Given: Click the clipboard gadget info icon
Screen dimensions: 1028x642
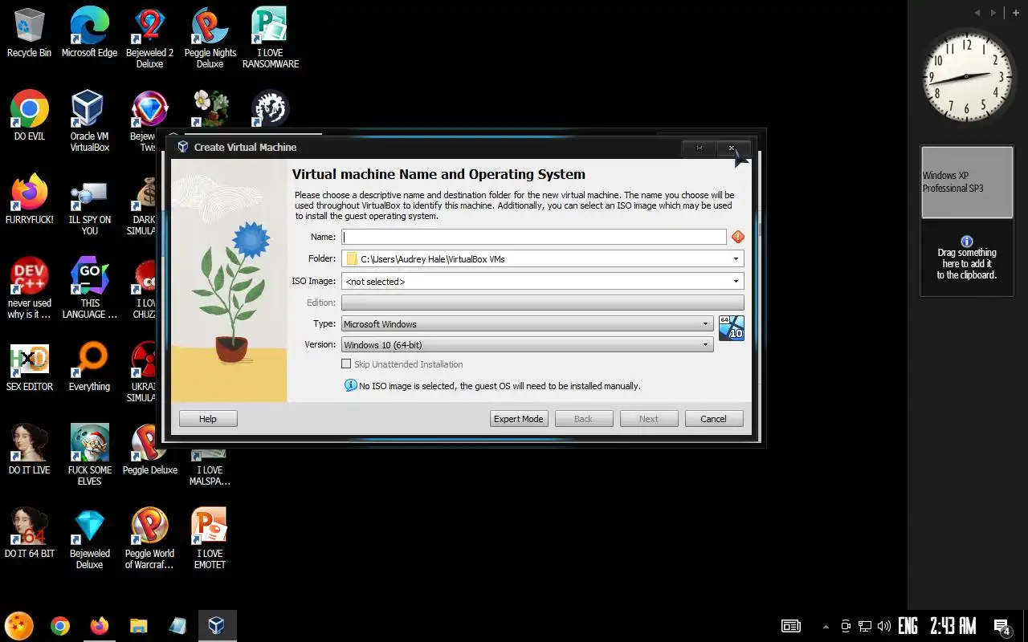Looking at the screenshot, I should point(967,241).
